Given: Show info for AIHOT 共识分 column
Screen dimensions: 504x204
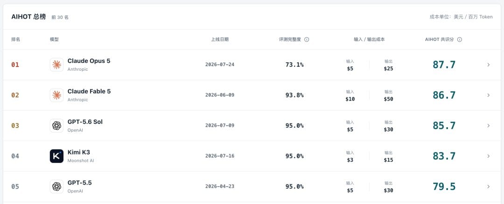Looking at the screenshot, I should [x=460, y=40].
